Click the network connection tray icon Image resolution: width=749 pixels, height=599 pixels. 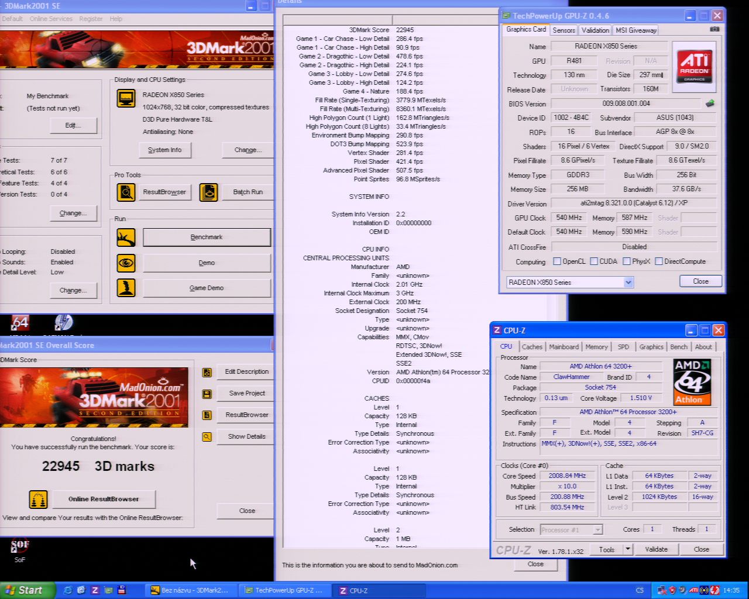(x=662, y=590)
